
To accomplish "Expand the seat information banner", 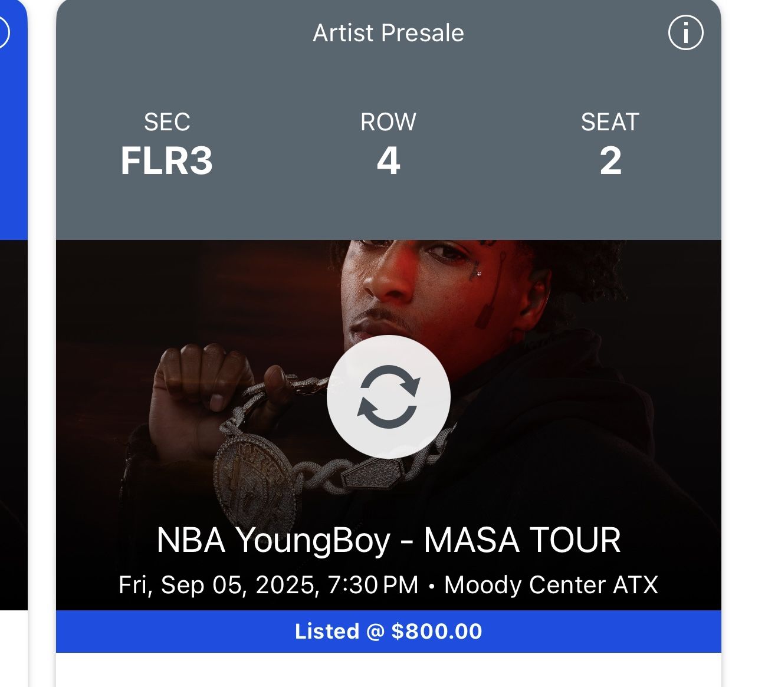I will pos(389,142).
